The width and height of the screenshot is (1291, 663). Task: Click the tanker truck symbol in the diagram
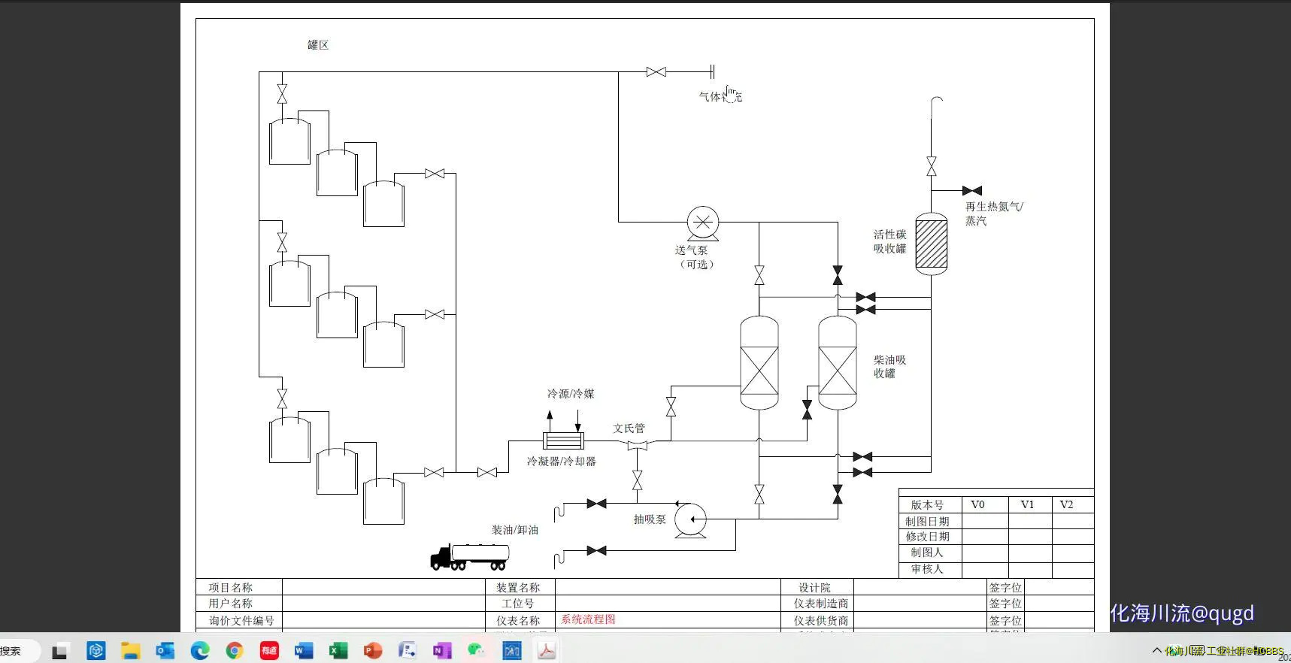click(x=470, y=557)
